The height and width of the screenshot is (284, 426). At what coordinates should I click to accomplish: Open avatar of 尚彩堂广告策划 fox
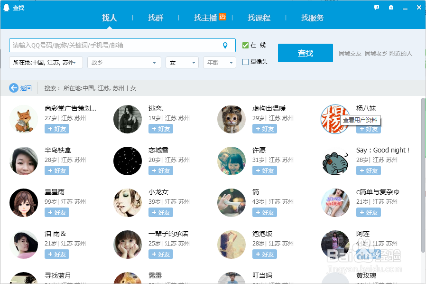[24, 119]
